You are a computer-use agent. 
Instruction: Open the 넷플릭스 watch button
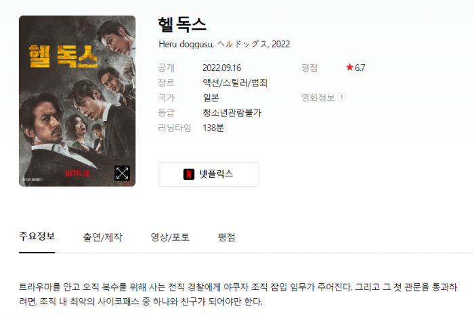[209, 174]
